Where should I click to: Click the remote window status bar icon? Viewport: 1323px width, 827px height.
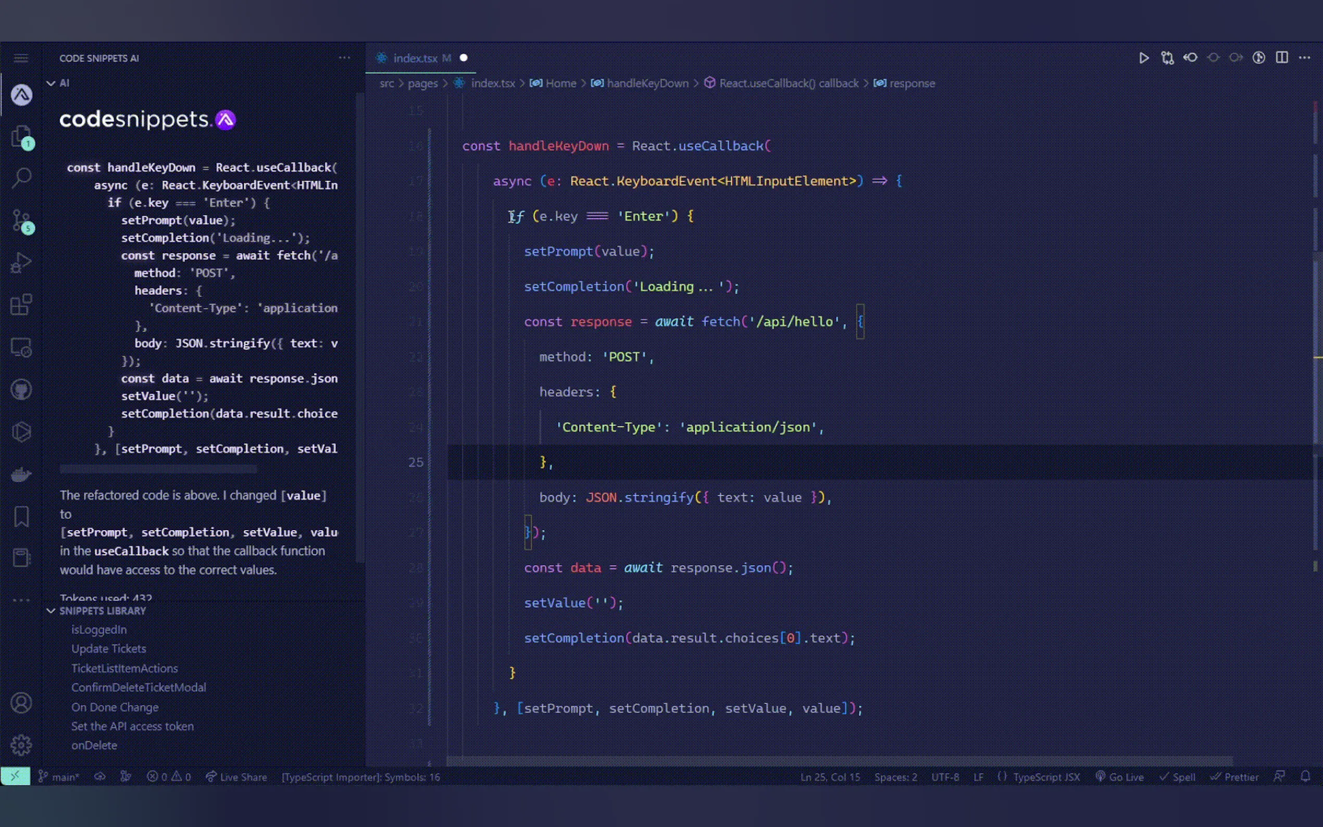pyautogui.click(x=15, y=776)
